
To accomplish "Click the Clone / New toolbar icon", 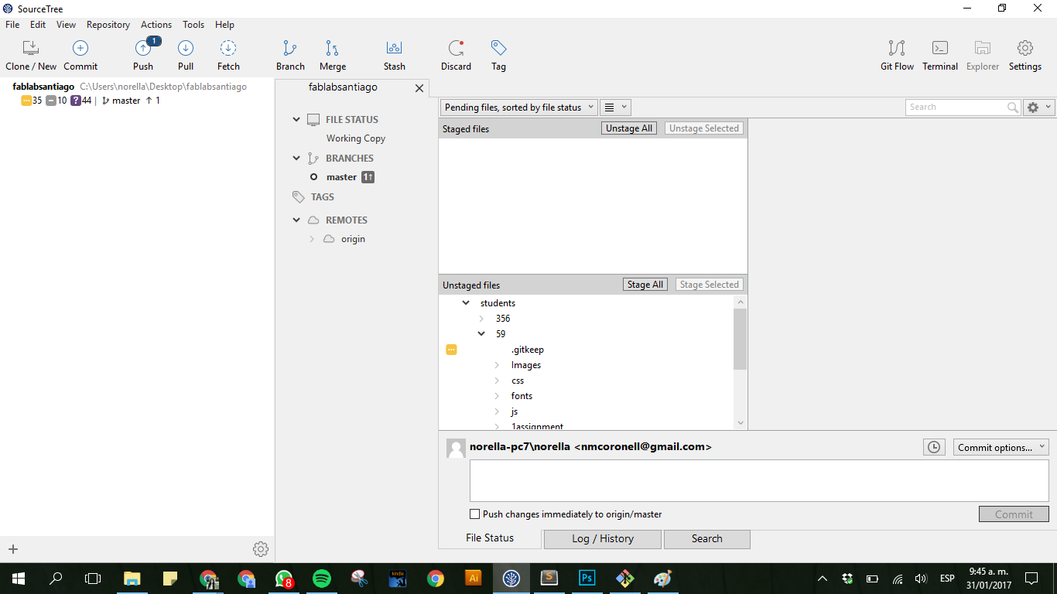I will click(x=31, y=49).
